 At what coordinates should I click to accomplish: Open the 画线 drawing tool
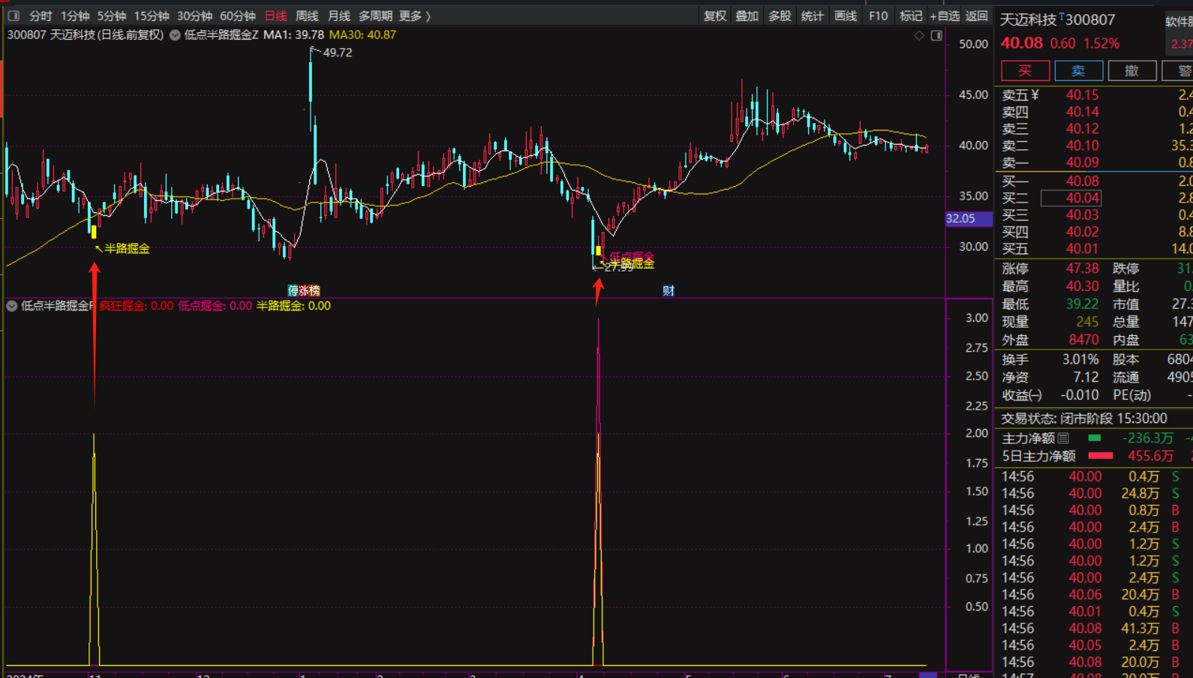[x=846, y=16]
